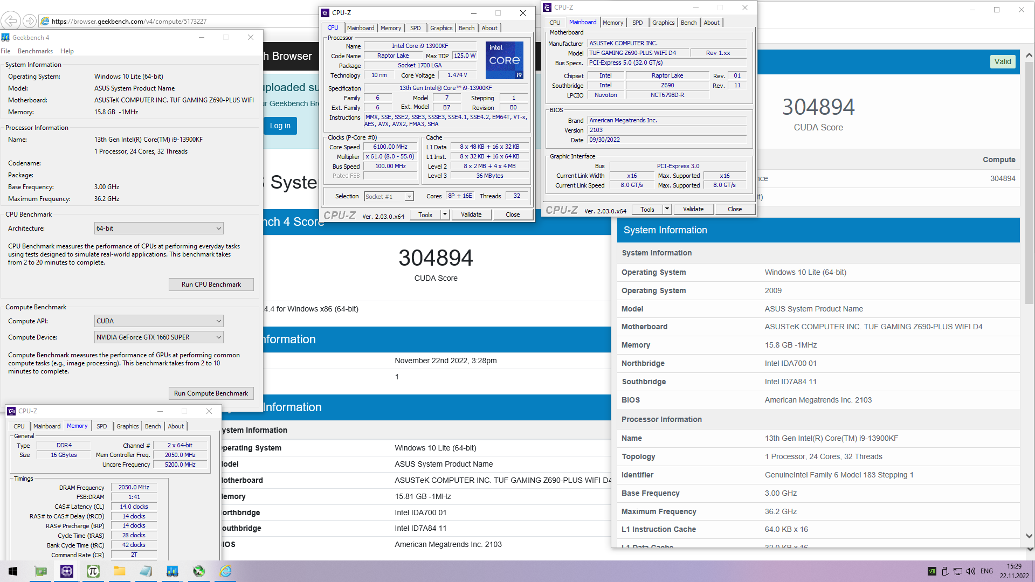
Task: Click the 304894 CUDA Score in center page
Action: pyautogui.click(x=436, y=258)
